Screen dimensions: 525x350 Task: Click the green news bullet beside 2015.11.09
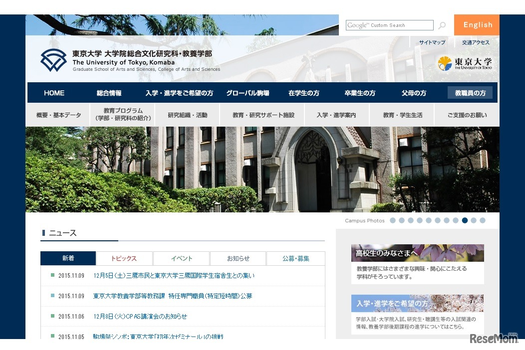(x=53, y=275)
